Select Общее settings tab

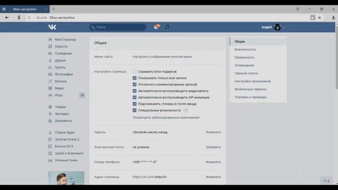click(258, 42)
